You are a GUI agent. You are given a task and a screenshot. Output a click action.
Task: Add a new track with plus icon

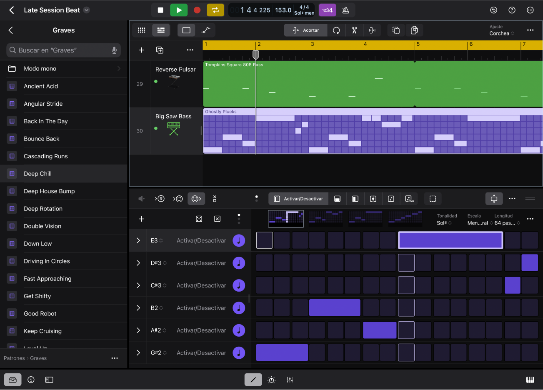(141, 50)
